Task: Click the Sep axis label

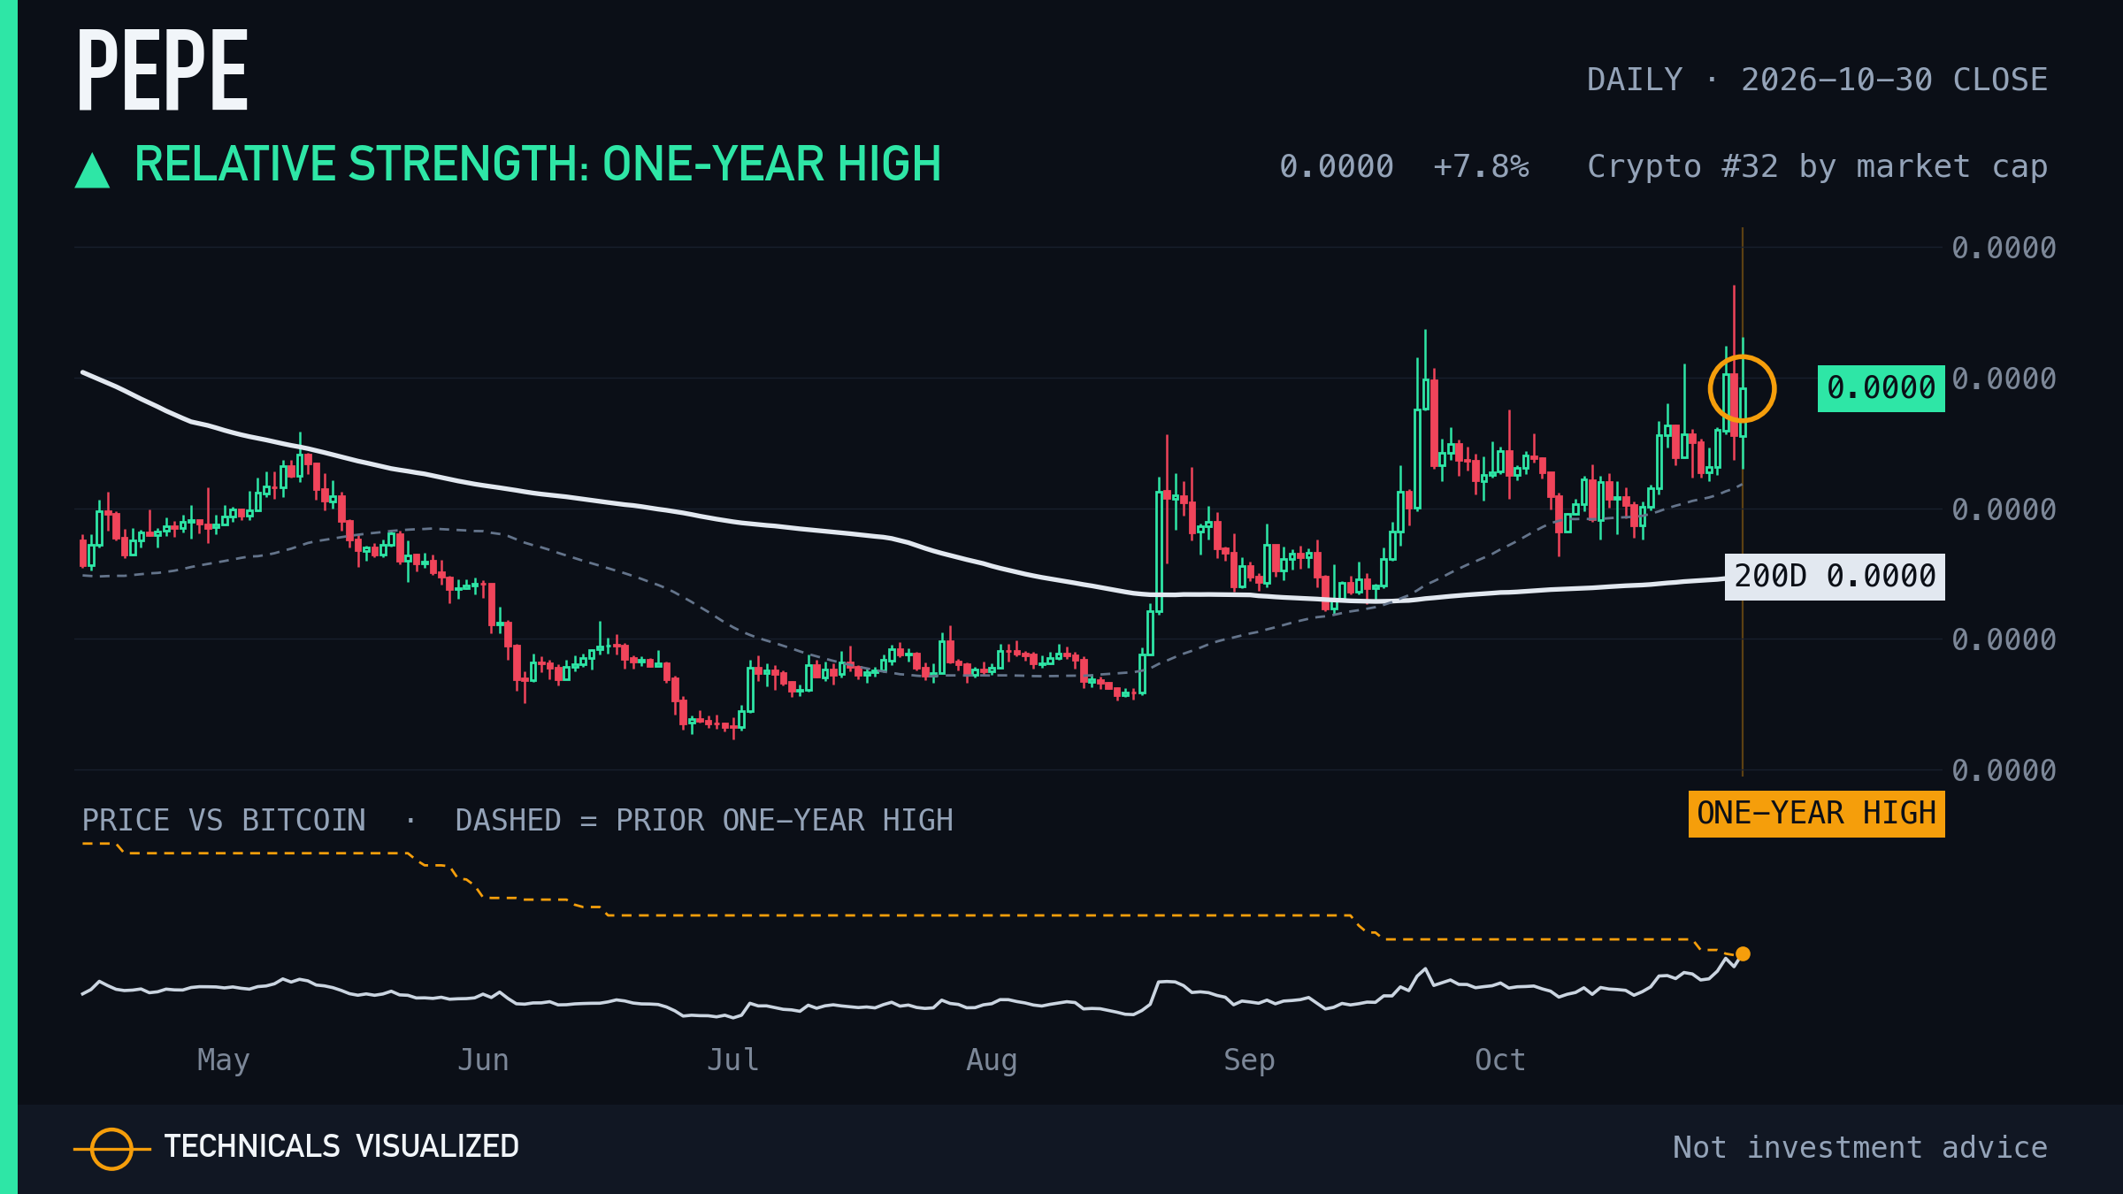Action: click(1249, 1060)
